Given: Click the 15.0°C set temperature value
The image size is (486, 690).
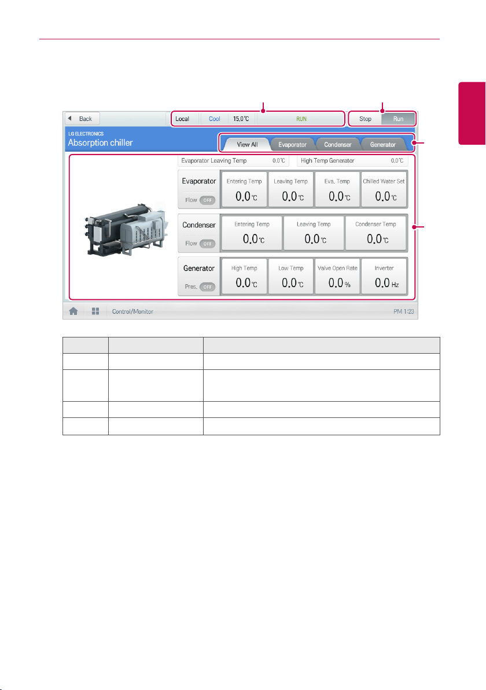Looking at the screenshot, I should [241, 119].
